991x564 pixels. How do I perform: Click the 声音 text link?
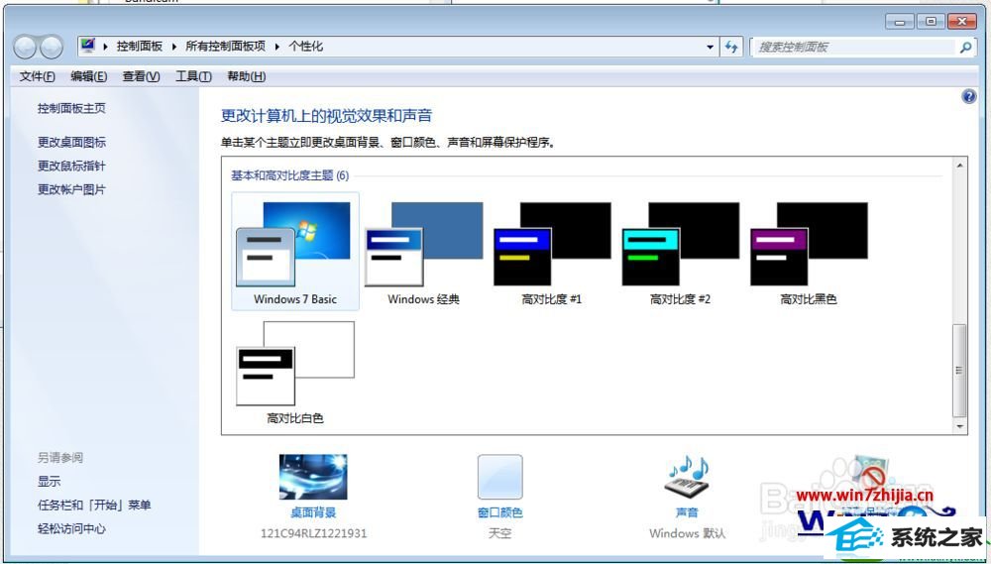(687, 512)
